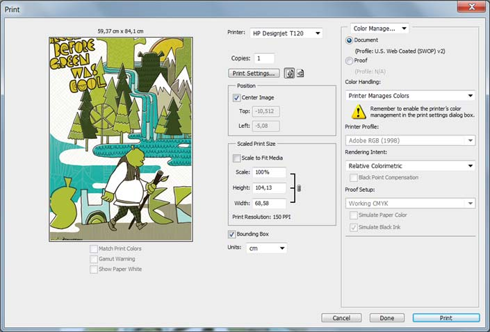Select landscape orientation icon
The image size is (490, 332).
(x=300, y=74)
